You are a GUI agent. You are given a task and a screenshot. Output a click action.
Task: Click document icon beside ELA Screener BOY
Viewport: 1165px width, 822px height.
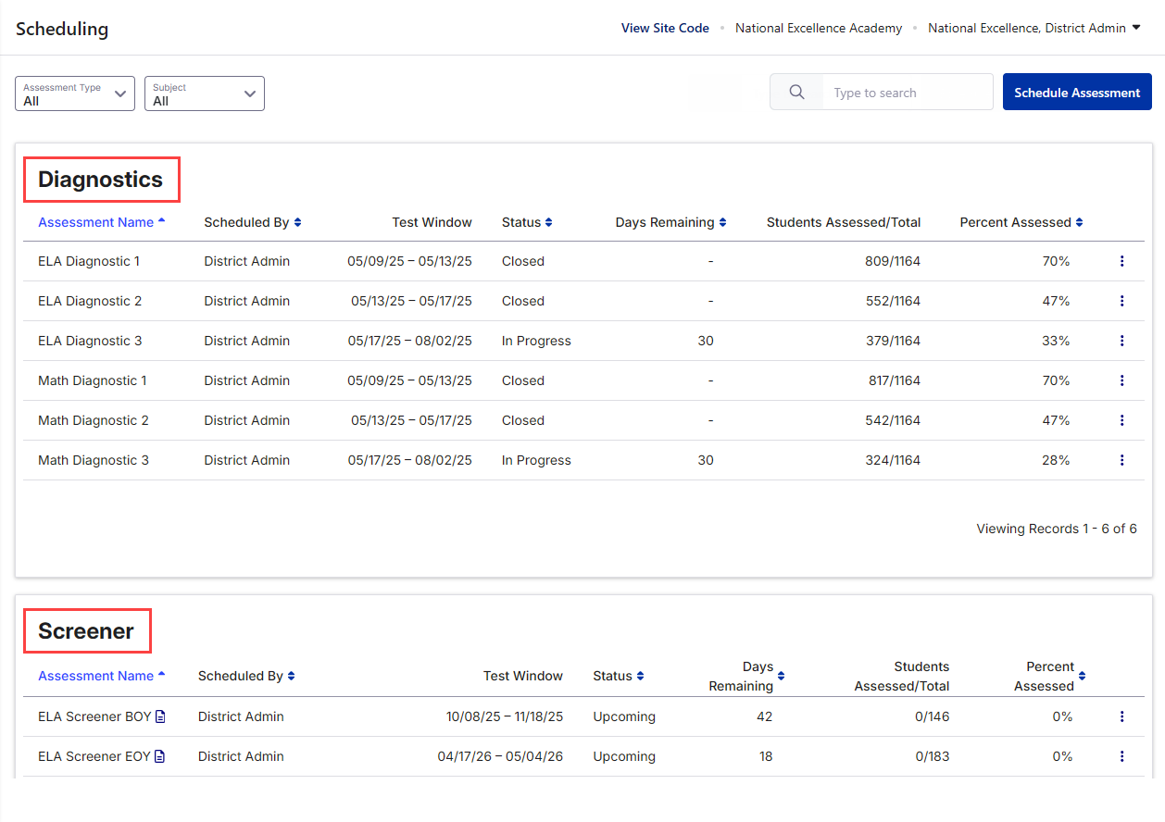point(160,716)
